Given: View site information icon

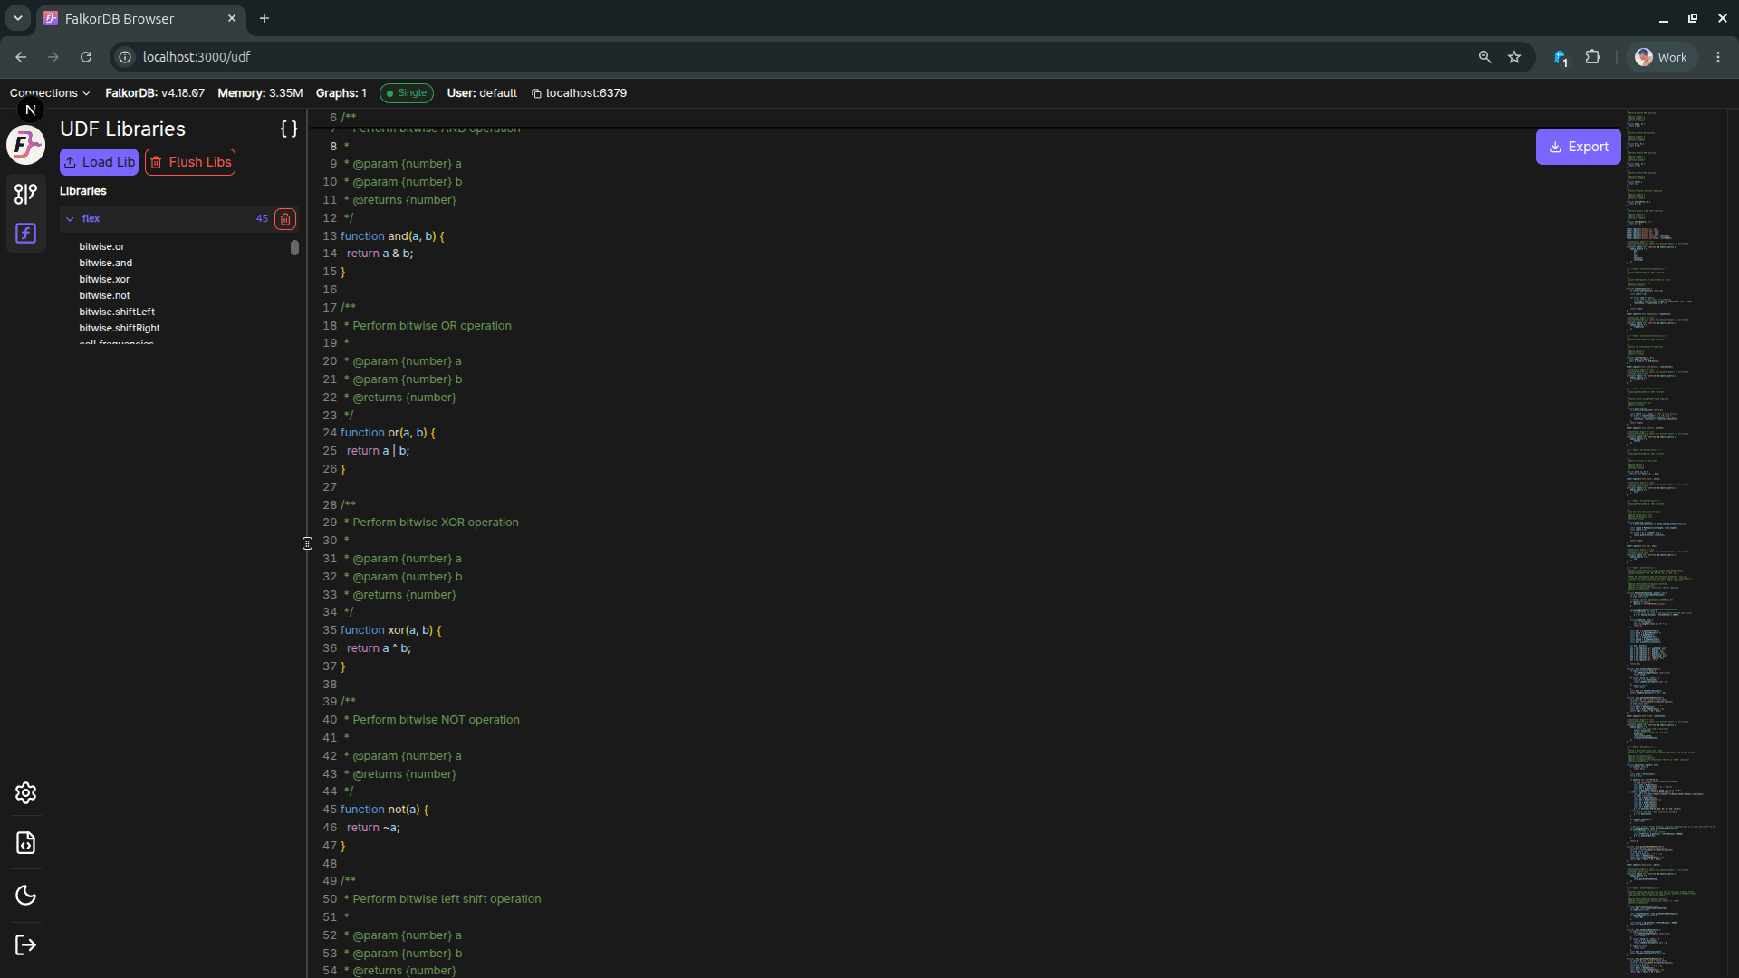Looking at the screenshot, I should pos(125,57).
